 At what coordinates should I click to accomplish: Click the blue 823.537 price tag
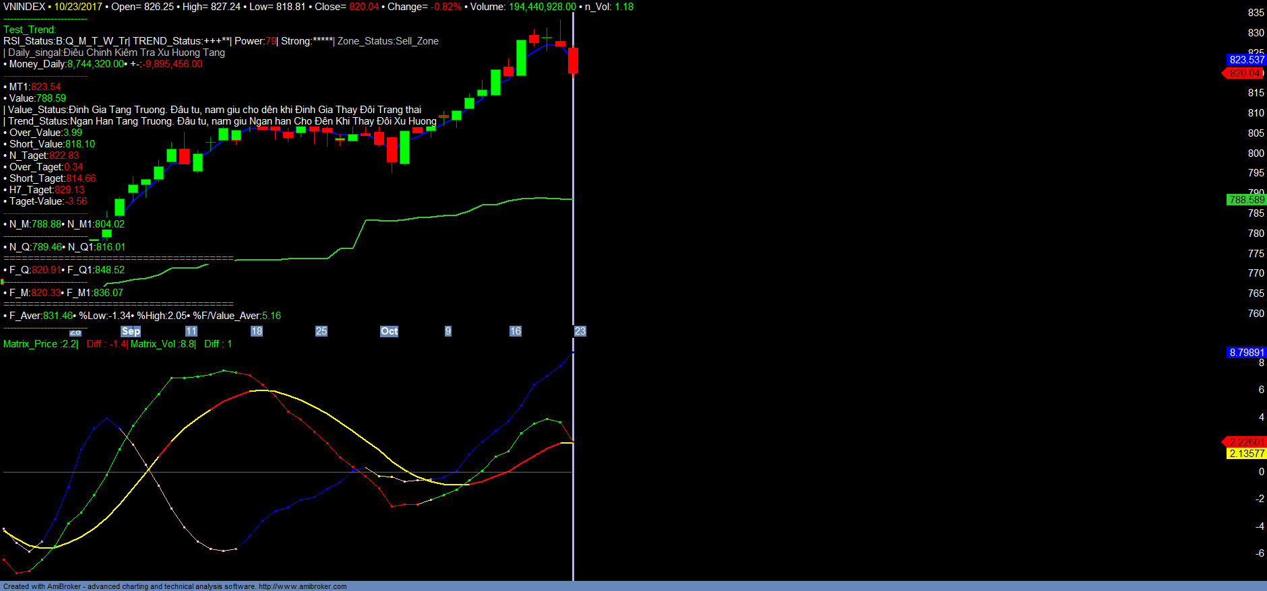(x=1246, y=60)
